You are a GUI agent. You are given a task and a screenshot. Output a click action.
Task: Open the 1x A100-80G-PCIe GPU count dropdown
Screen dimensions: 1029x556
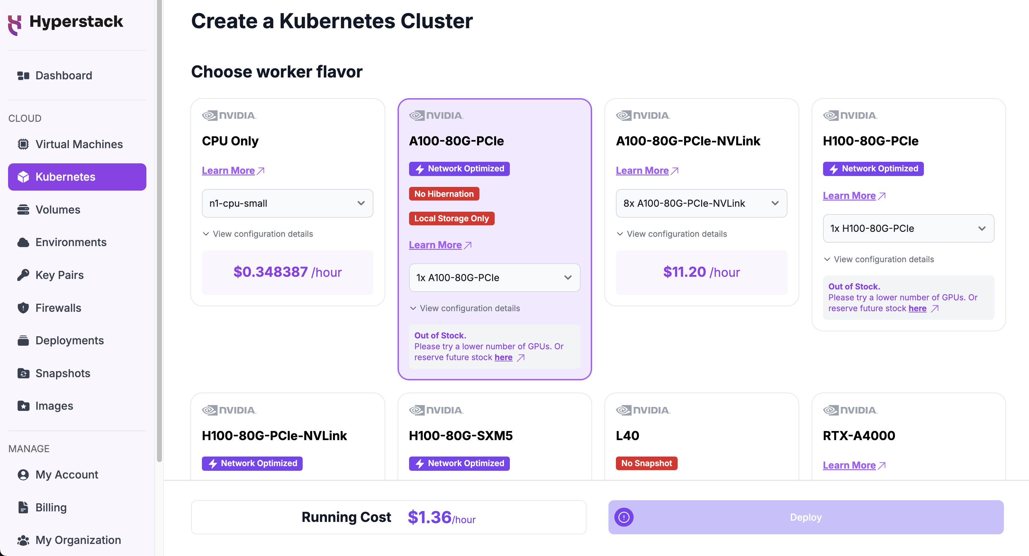click(x=494, y=277)
